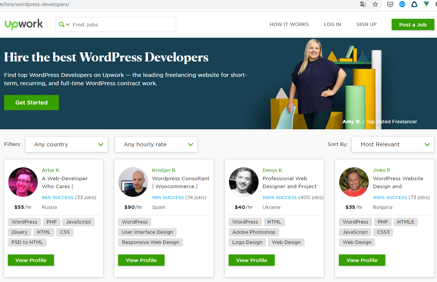Click the Google Translate icon in address bar
Image resolution: width=437 pixels, height=282 pixels.
[x=363, y=4]
